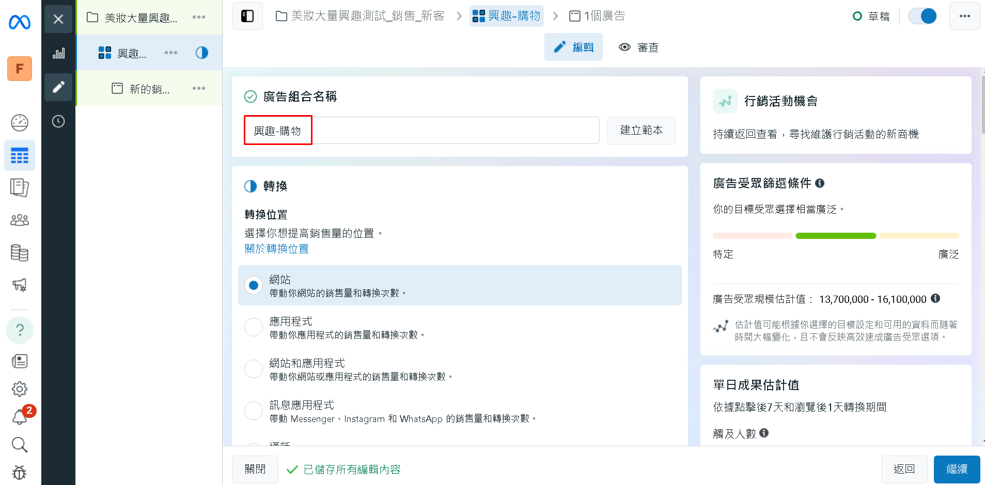
Task: Click the 繼續 button
Action: 957,469
